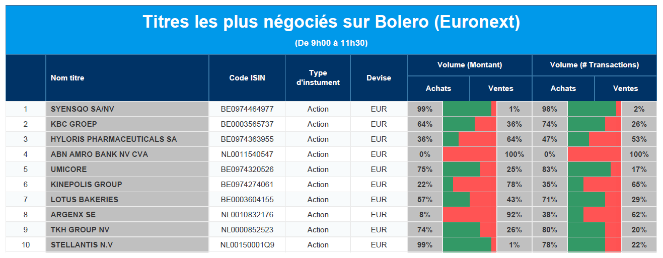Open the ABN AMRO BANK NV CVA row
The image size is (663, 258).
coord(99,154)
